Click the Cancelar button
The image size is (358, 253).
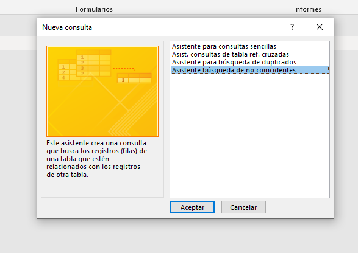(243, 207)
